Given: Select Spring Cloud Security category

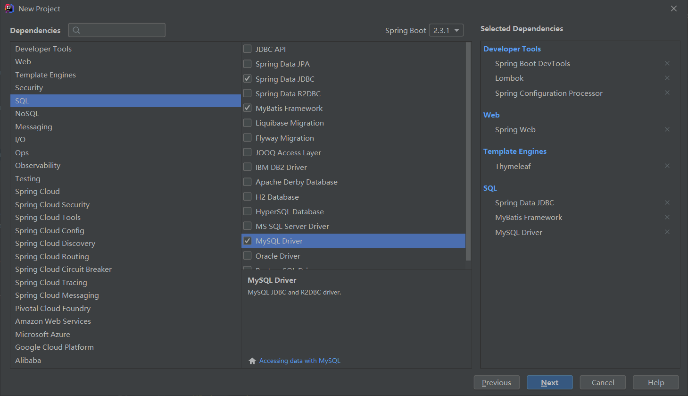Looking at the screenshot, I should click(x=125, y=204).
